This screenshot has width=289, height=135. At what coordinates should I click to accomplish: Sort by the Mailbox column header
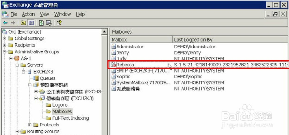[x=142, y=40]
